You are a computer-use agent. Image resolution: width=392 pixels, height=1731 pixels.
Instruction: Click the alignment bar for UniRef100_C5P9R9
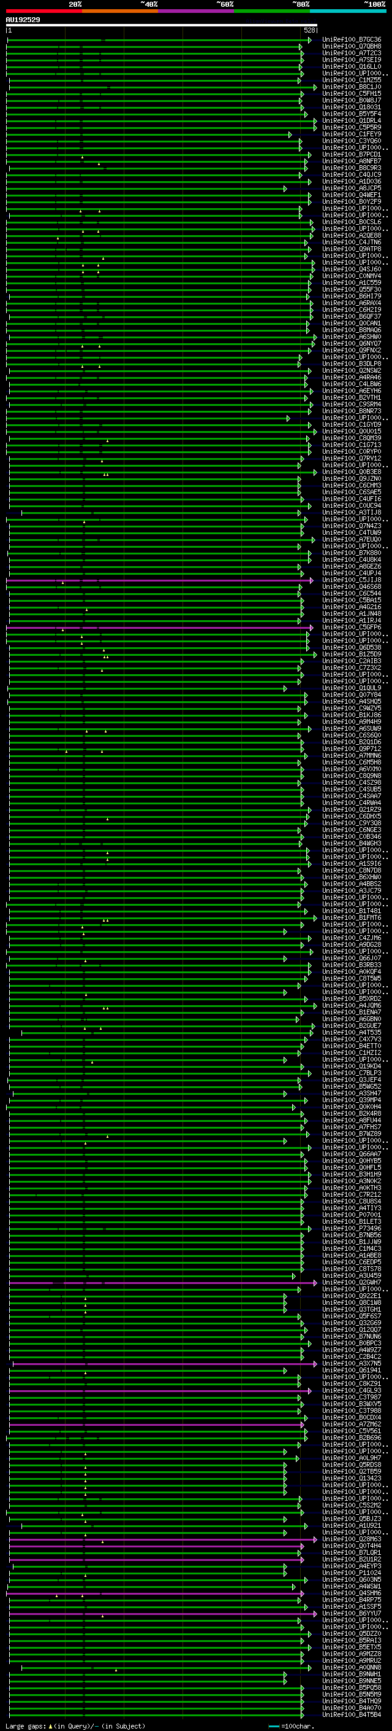(162, 128)
